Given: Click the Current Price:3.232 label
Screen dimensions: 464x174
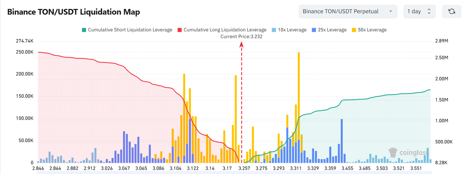Looking at the screenshot, I should pos(241,37).
